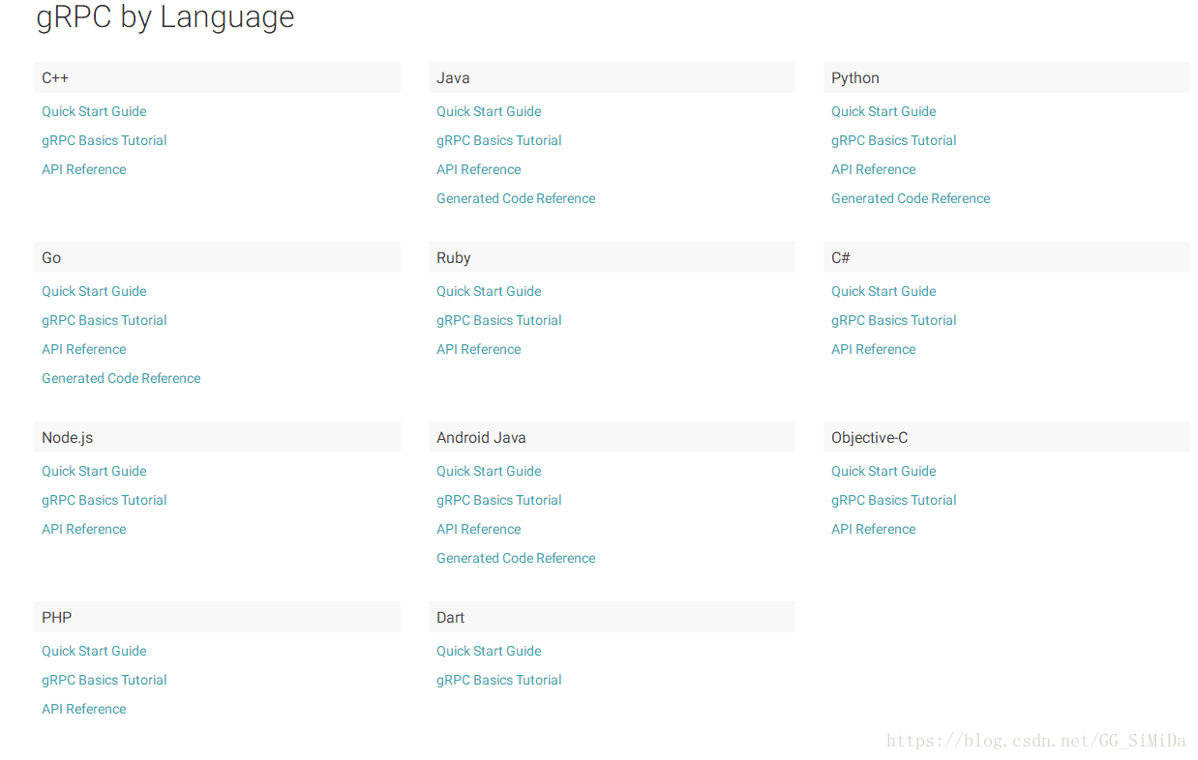Open Python Generated Code Reference
The width and height of the screenshot is (1198, 760).
pyautogui.click(x=911, y=198)
